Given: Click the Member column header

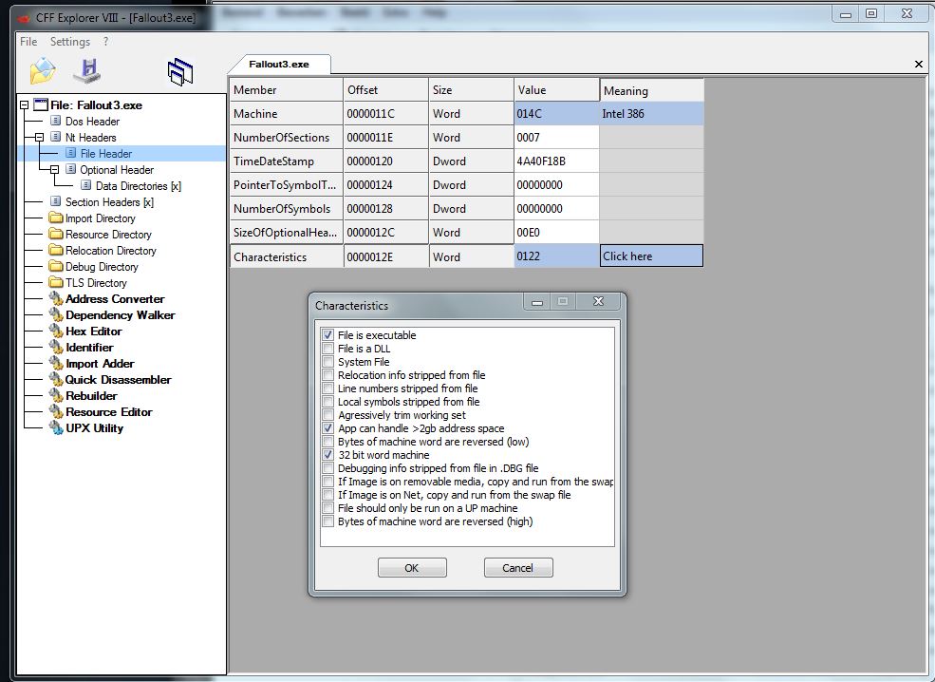Looking at the screenshot, I should 287,89.
